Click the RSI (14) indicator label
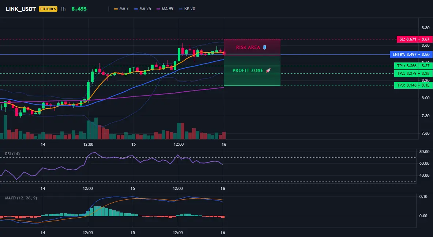This screenshot has width=433, height=237. [x=12, y=154]
